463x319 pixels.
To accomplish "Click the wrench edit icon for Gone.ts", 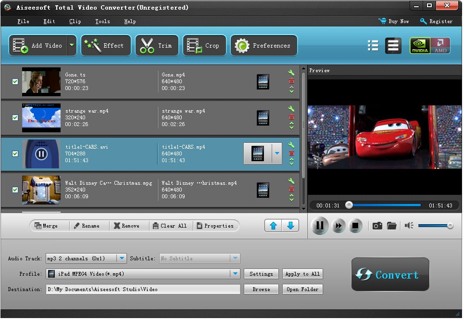I will click(x=291, y=73).
